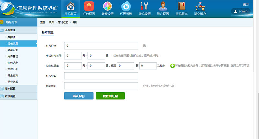
Task: Focus the 红包价格 input field
Action: [x=101, y=46]
